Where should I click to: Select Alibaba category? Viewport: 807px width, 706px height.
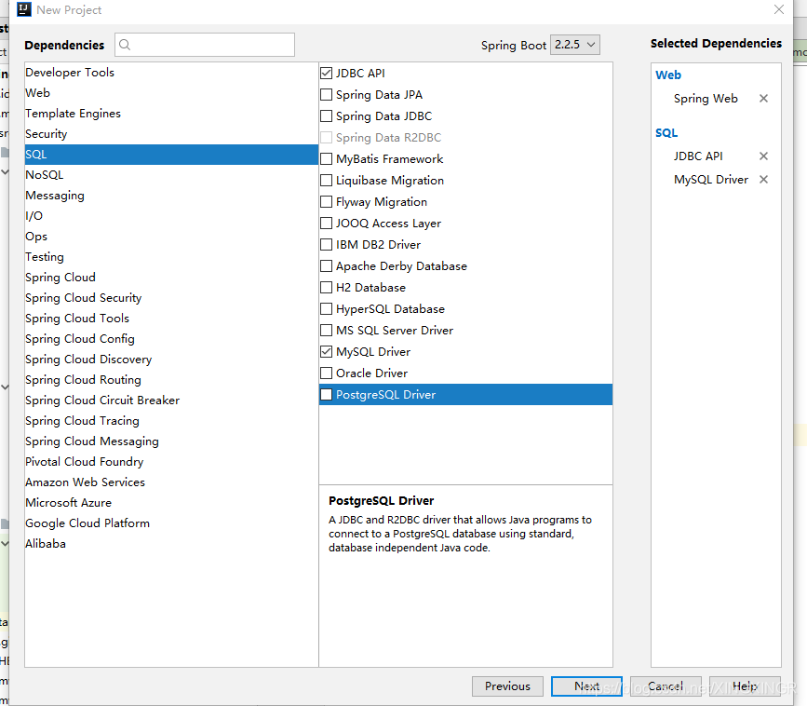[x=171, y=544]
